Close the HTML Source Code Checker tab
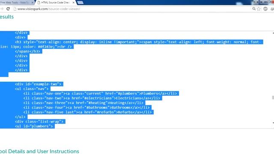This screenshot has height=154, width=274. [74, 3]
